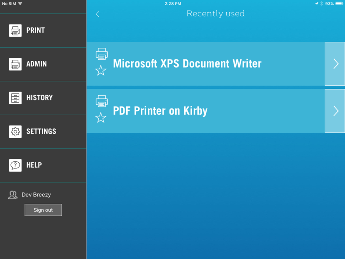Select Microsoft XPS Document Writer printer name

click(187, 64)
